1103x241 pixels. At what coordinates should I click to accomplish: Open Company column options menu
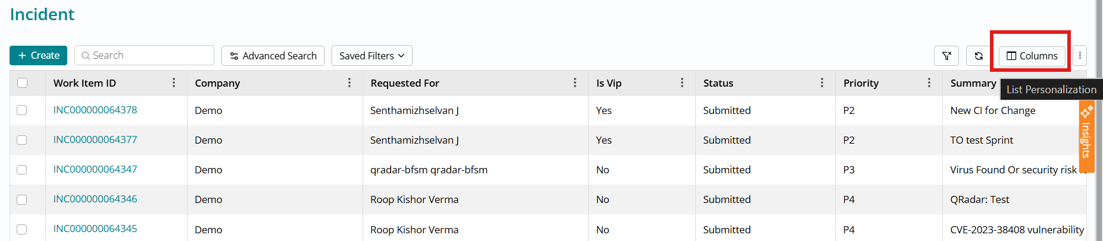click(x=349, y=83)
